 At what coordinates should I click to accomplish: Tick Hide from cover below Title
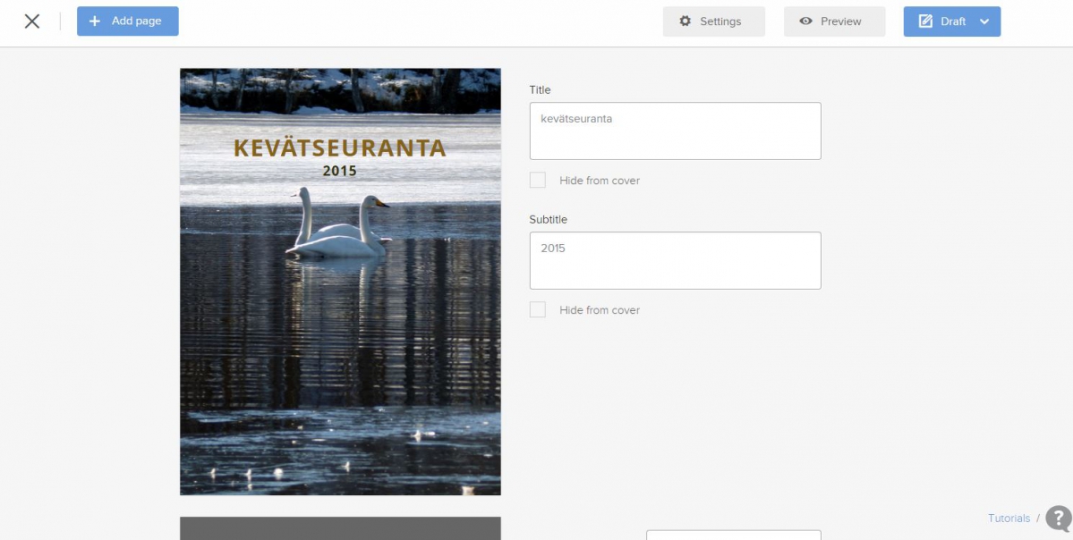pos(538,181)
